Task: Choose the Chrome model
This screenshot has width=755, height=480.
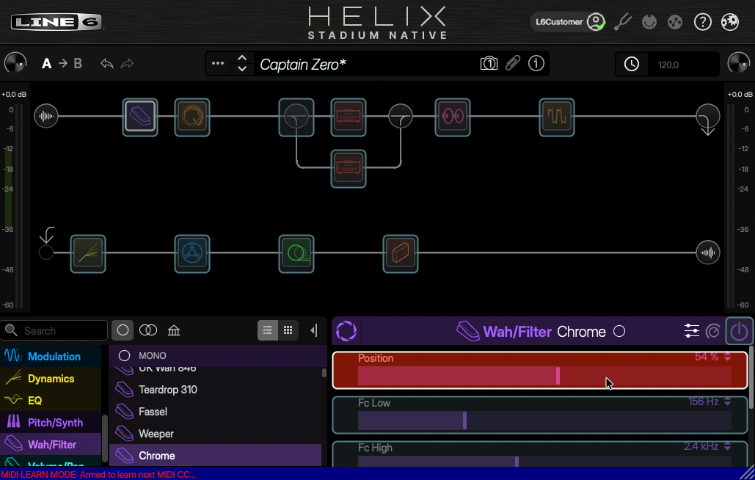Action: point(215,456)
